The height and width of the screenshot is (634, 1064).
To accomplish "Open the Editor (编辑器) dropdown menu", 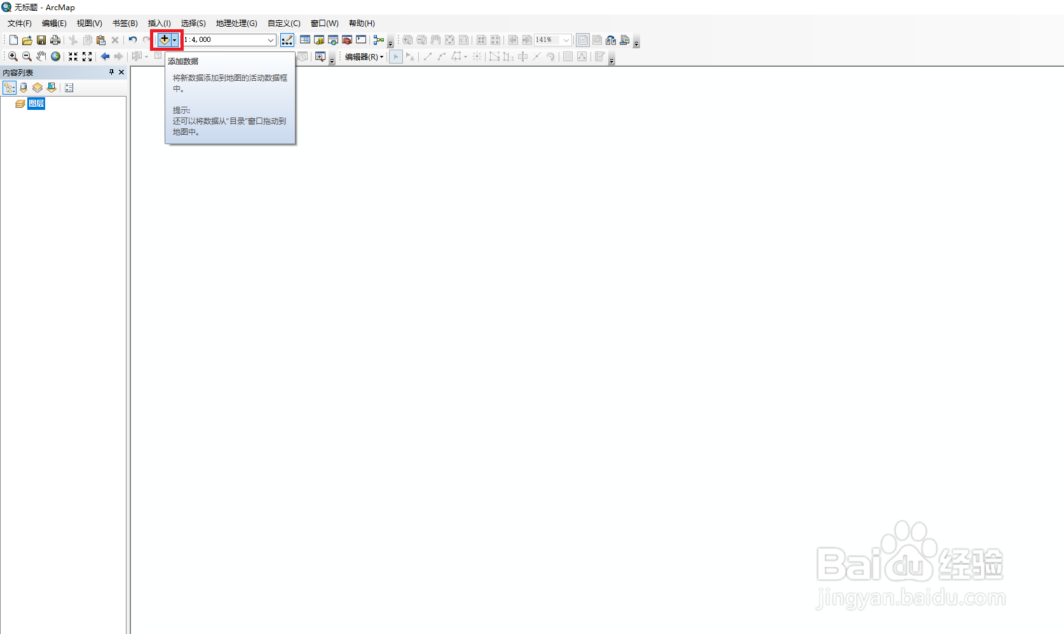I will [364, 57].
